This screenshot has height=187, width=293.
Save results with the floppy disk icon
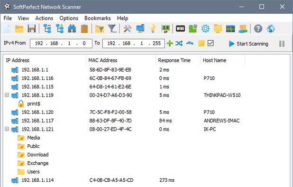click(x=32, y=29)
